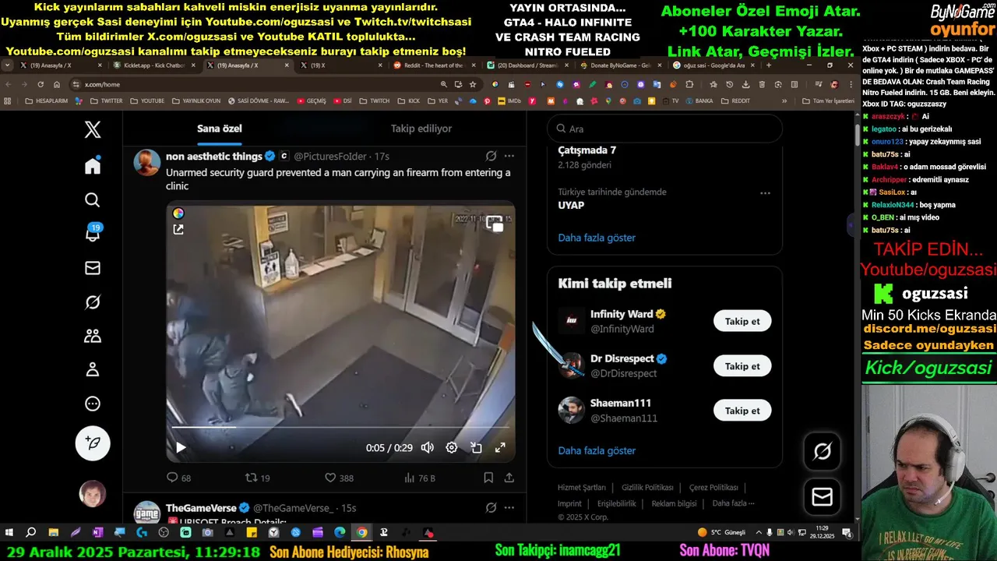997x561 pixels.
Task: Open REDDIT bookmarks folder
Action: click(x=735, y=101)
